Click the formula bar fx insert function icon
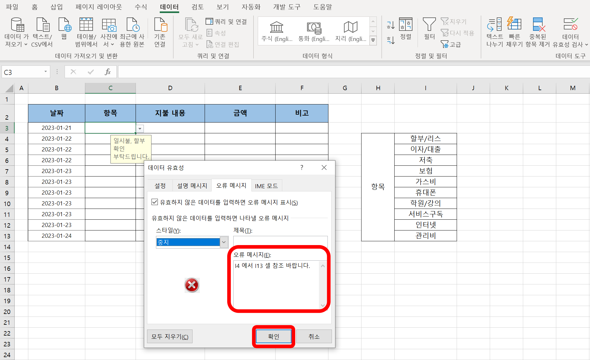Screen dimensions: 590x360 pos(108,72)
